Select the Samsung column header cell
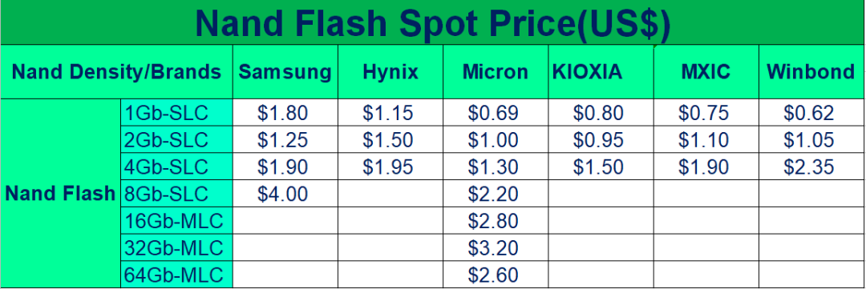 tap(285, 72)
